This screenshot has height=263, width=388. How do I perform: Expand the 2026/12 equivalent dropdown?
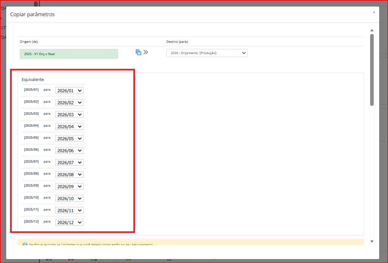point(69,223)
